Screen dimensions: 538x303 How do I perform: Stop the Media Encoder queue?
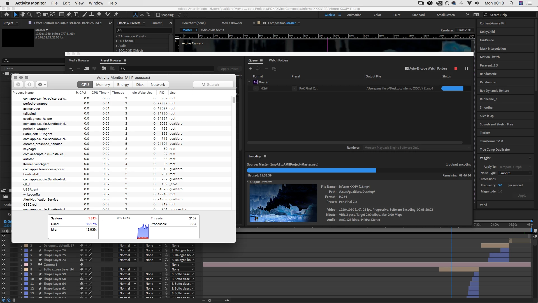click(456, 69)
